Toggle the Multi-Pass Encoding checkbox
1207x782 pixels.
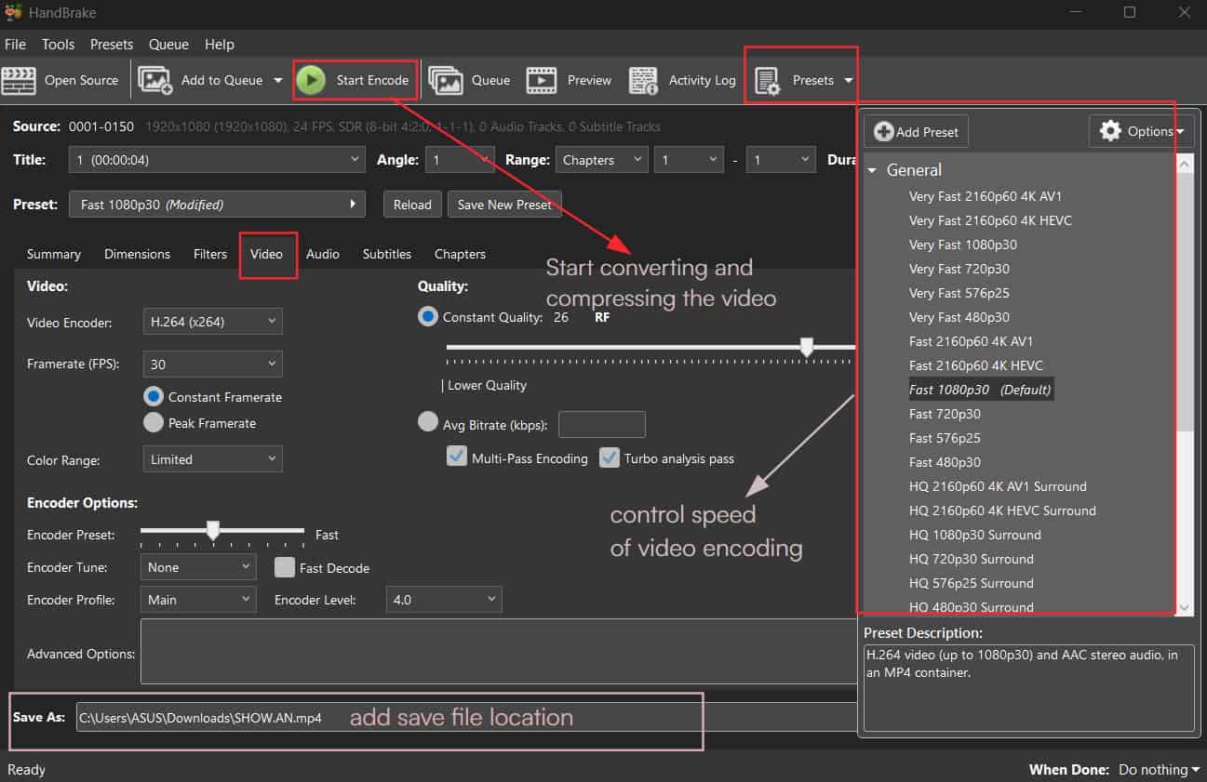click(x=456, y=457)
